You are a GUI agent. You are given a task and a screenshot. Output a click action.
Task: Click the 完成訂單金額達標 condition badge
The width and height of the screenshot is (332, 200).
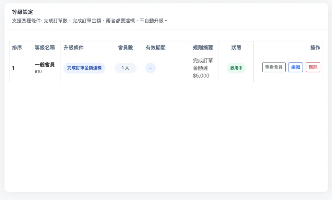click(84, 68)
